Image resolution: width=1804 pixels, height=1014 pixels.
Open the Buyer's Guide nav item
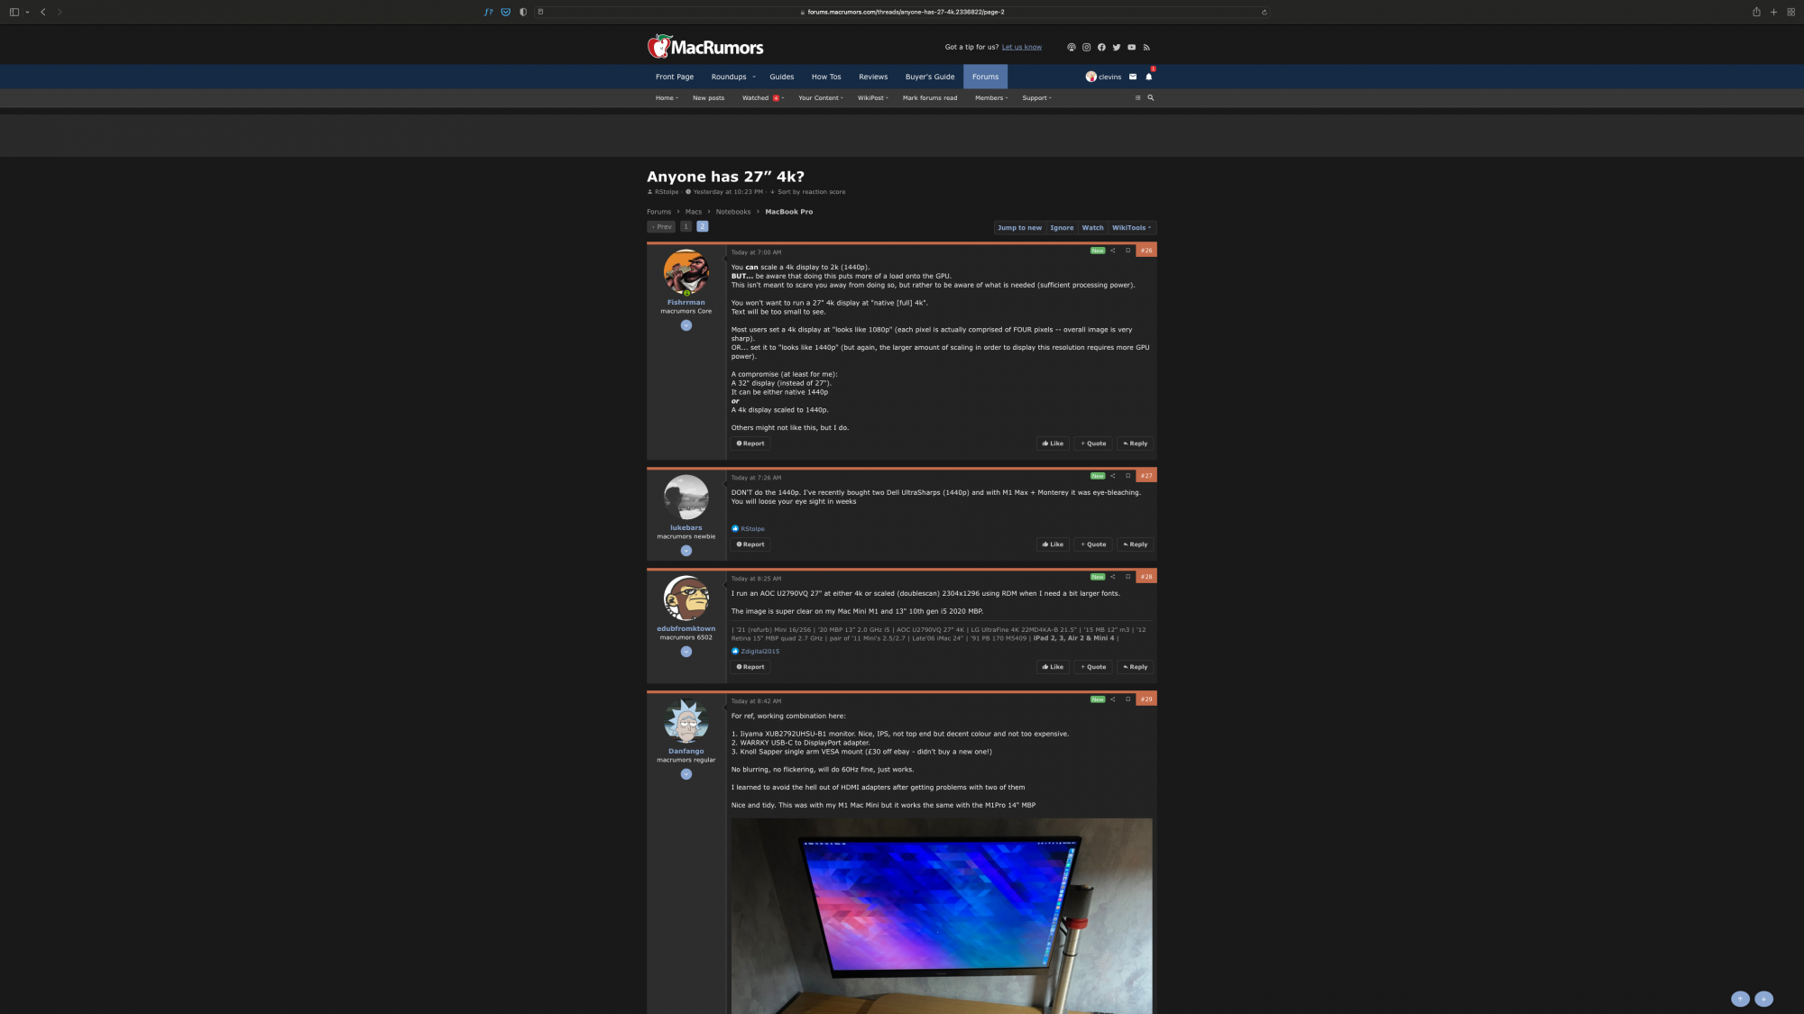(929, 77)
